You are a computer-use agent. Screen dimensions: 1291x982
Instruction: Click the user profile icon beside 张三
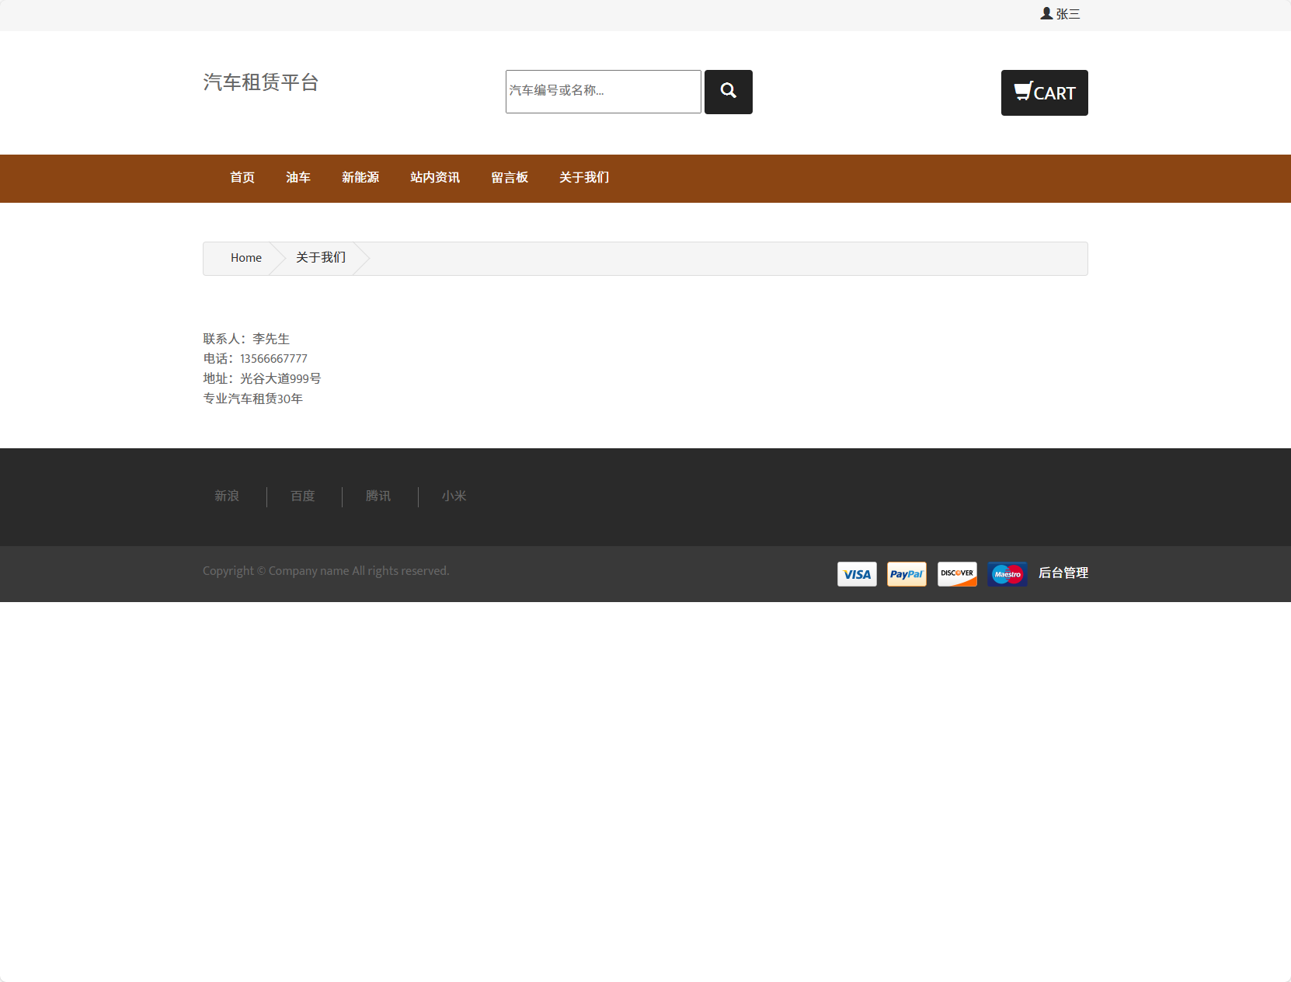pyautogui.click(x=1045, y=13)
